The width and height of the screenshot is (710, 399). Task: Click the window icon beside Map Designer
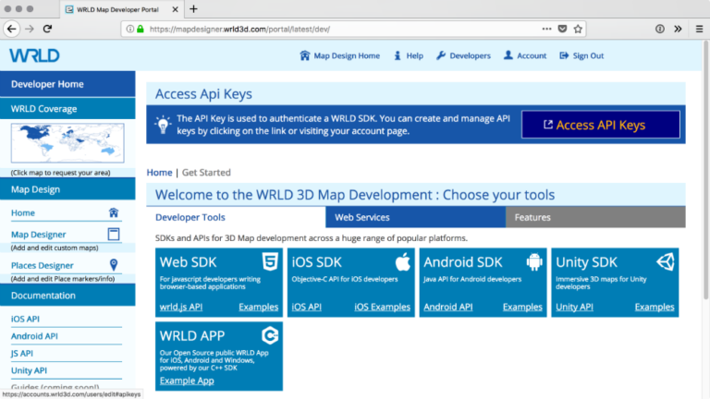114,235
